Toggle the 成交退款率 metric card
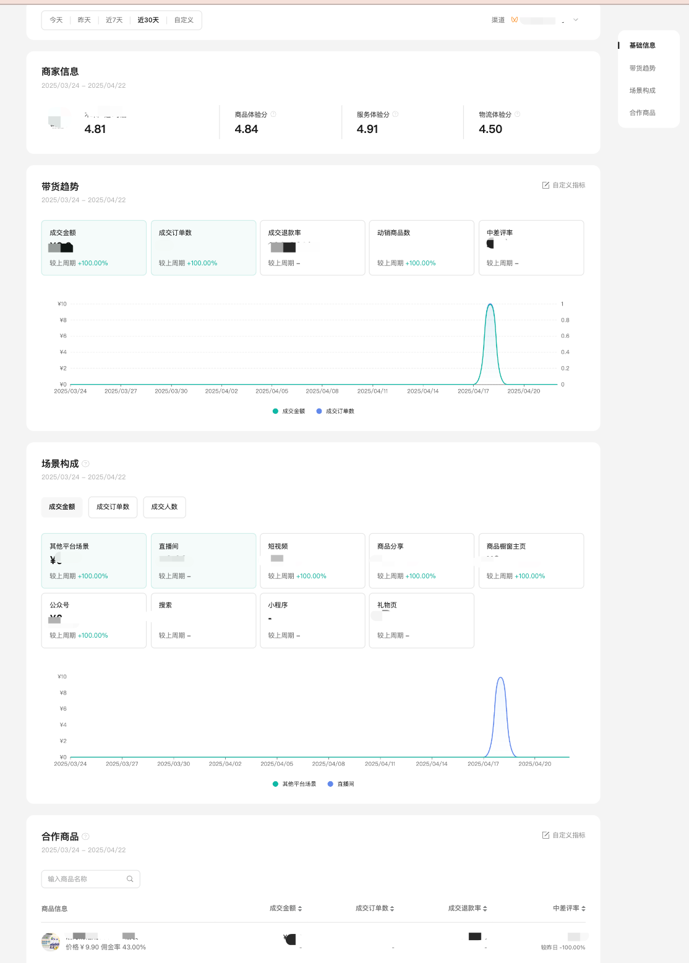This screenshot has height=963, width=689. (312, 247)
